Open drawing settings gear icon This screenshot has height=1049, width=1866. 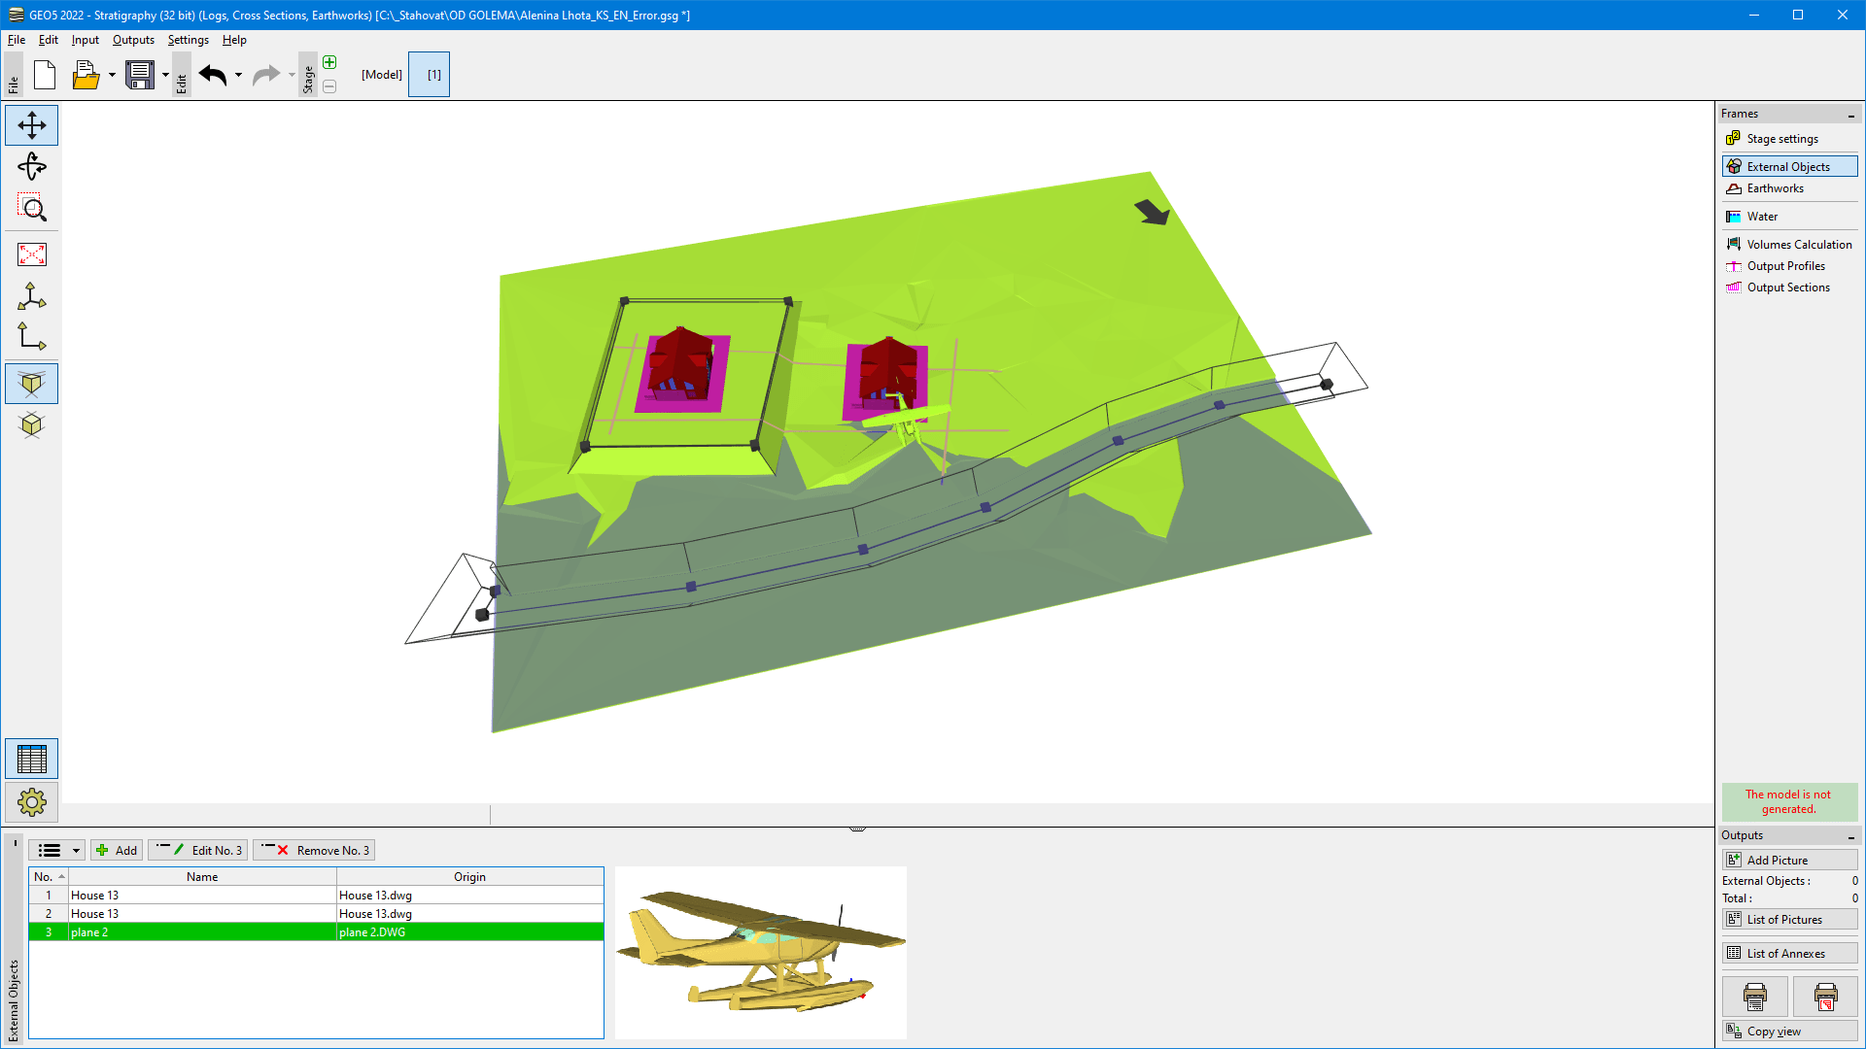[31, 802]
